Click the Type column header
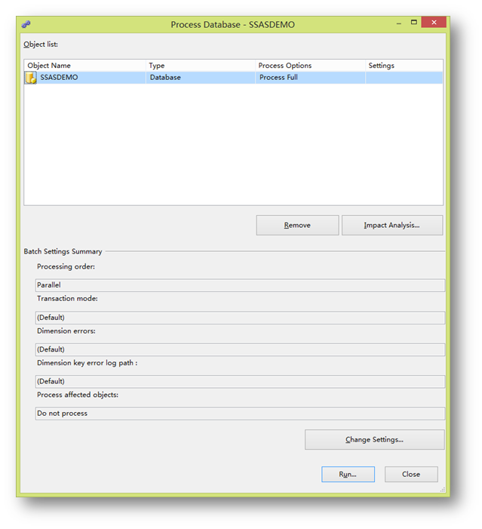 [201, 66]
